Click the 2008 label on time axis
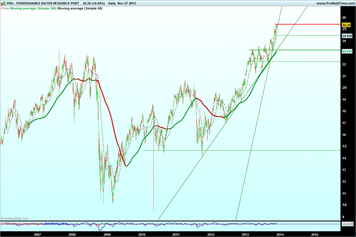The image size is (356, 237). [72, 235]
